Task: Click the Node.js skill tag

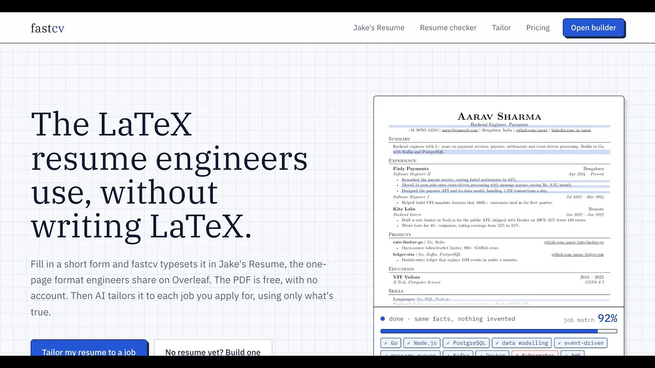Action: [422, 343]
